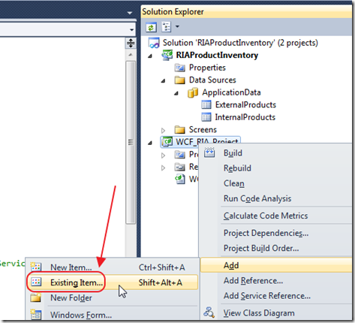
Task: Click the Data Sources folder icon
Action: [180, 80]
